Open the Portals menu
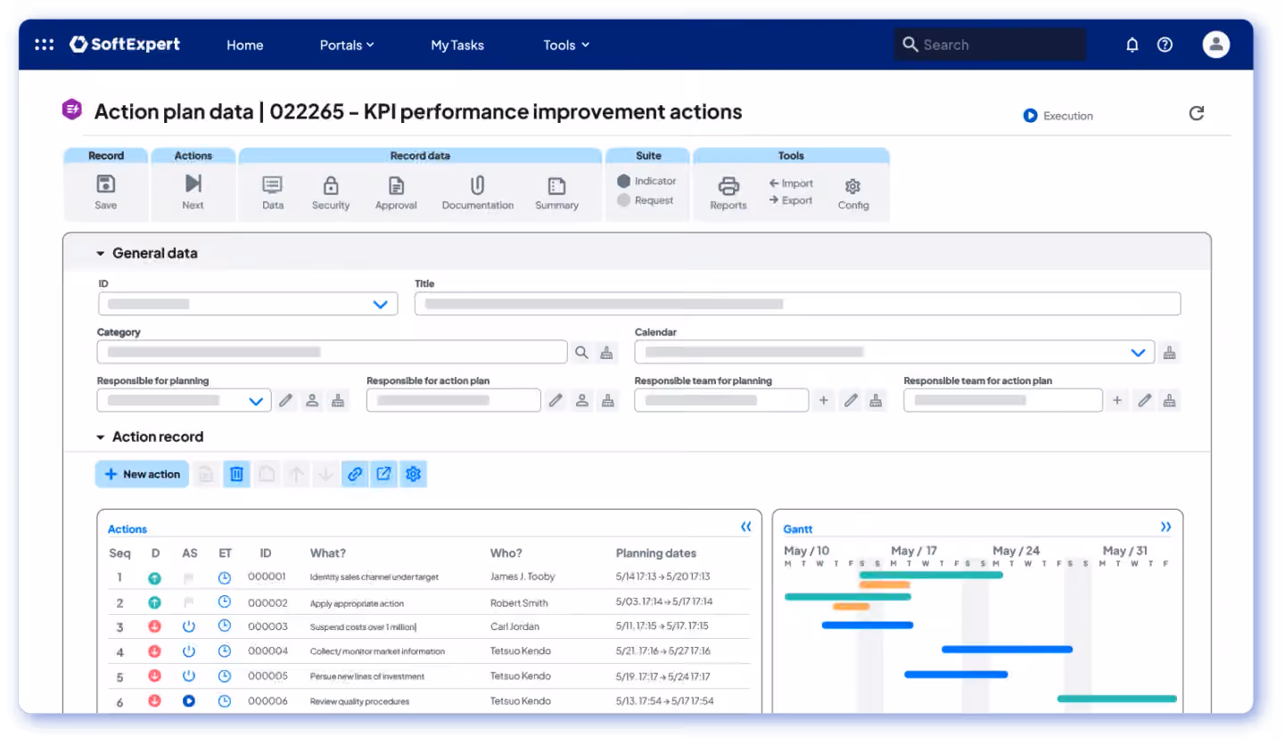Viewport: 1284px width, 744px height. point(347,45)
